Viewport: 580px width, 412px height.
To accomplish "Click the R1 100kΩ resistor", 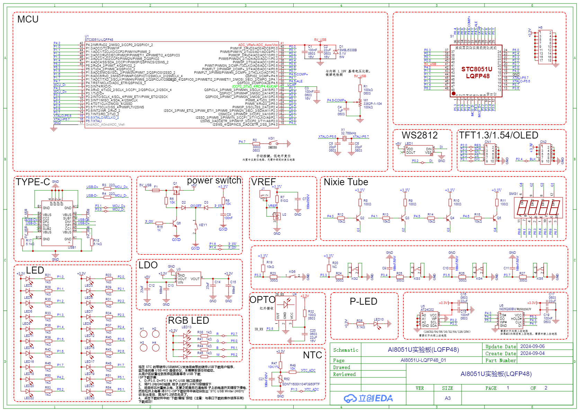I will (x=360, y=89).
